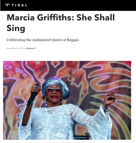Click the word 'by' before the author name
This screenshot has width=136, height=143.
tap(25, 48)
